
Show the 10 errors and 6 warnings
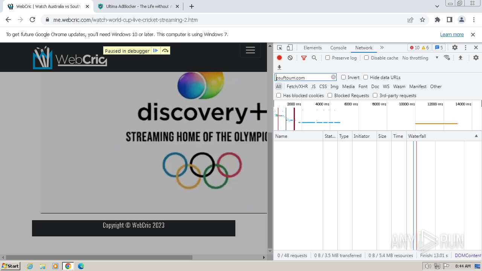[x=420, y=47]
